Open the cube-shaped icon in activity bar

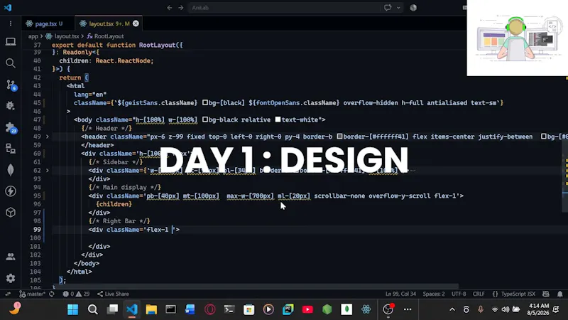11,212
